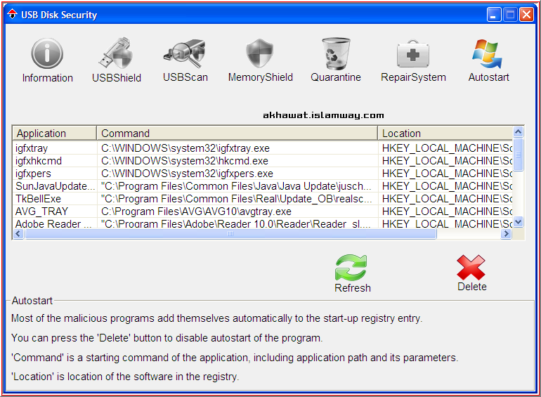This screenshot has width=541, height=397.
Task: Select the igfxtray row
Action: pyautogui.click(x=263, y=148)
